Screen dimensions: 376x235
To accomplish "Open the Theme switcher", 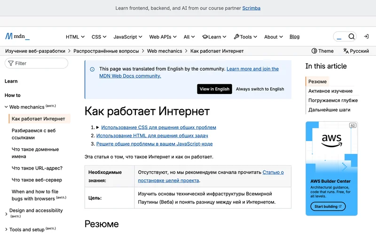I will click(322, 51).
